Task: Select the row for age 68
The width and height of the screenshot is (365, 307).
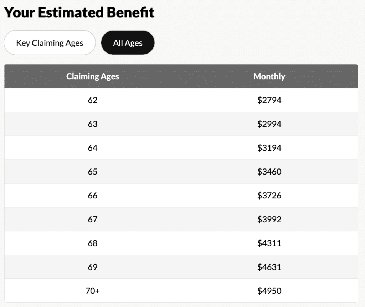Action: [x=92, y=243]
